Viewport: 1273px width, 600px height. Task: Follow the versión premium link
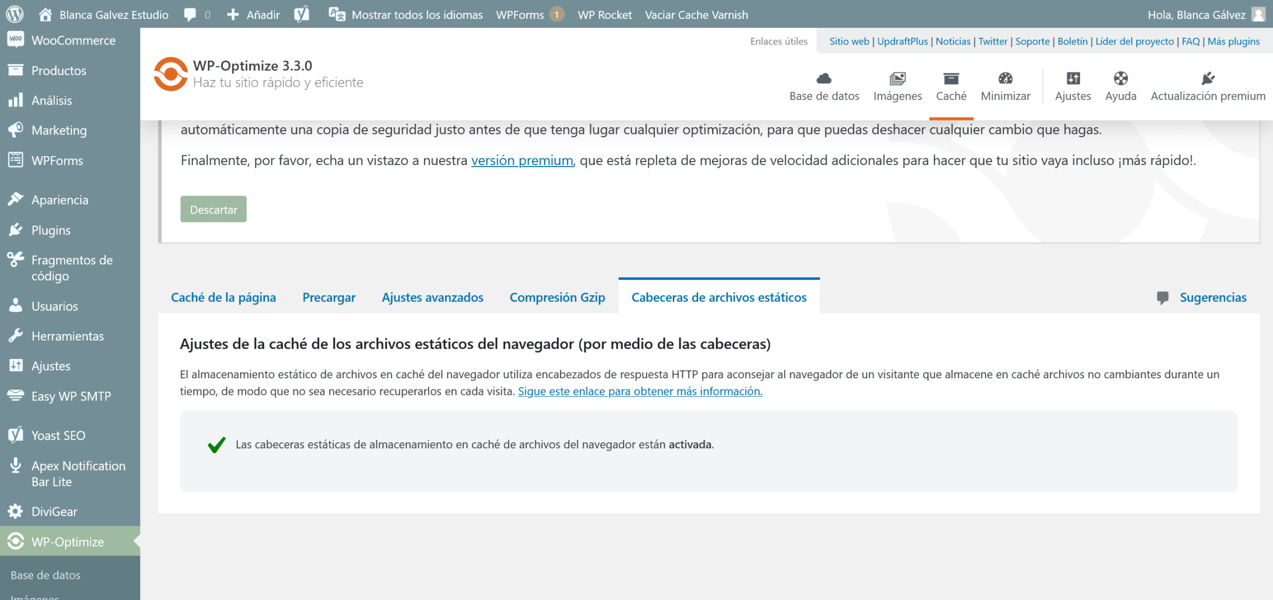(522, 160)
